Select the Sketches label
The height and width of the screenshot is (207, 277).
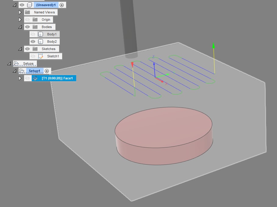tap(48, 49)
